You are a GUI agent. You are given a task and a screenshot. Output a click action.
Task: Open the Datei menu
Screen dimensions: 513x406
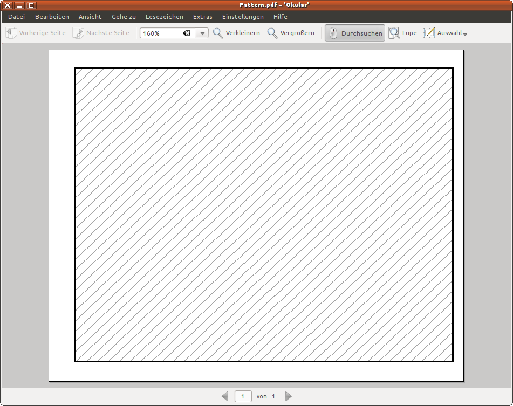[16, 17]
